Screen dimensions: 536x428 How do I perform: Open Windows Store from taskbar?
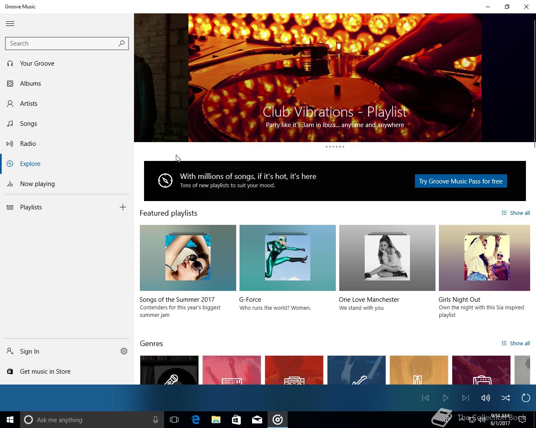(x=237, y=420)
